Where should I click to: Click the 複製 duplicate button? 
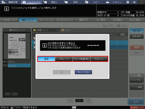pos(137,53)
